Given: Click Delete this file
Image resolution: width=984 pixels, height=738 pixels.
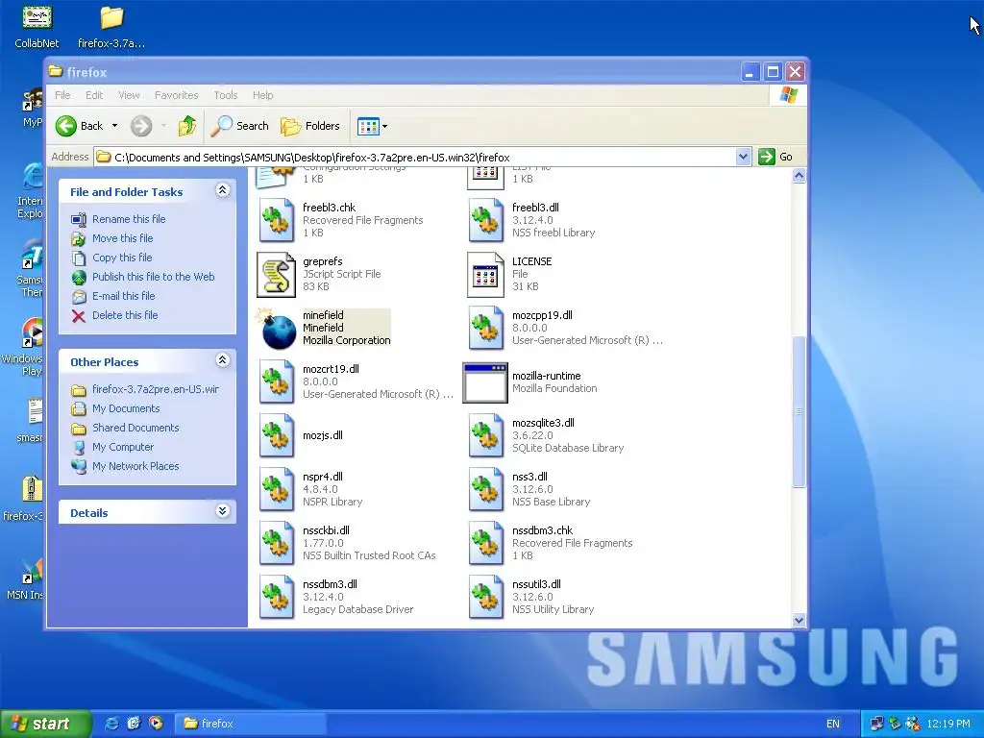Looking at the screenshot, I should [115, 315].
